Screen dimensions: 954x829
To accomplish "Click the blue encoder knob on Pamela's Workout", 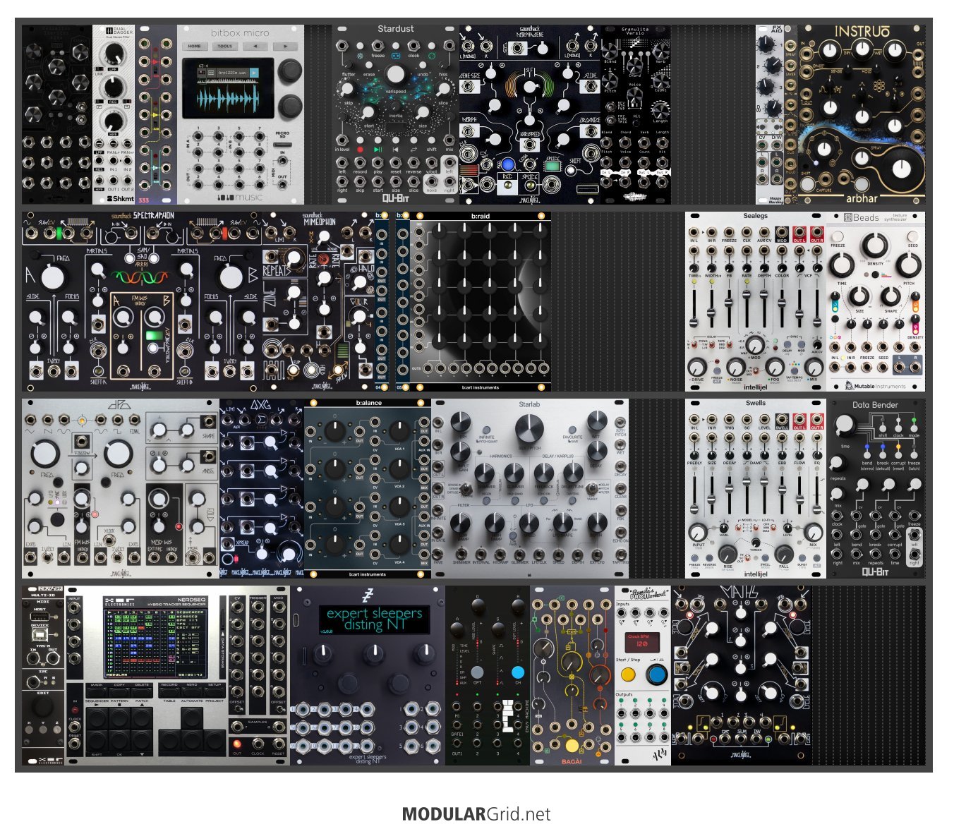I will pyautogui.click(x=657, y=674).
